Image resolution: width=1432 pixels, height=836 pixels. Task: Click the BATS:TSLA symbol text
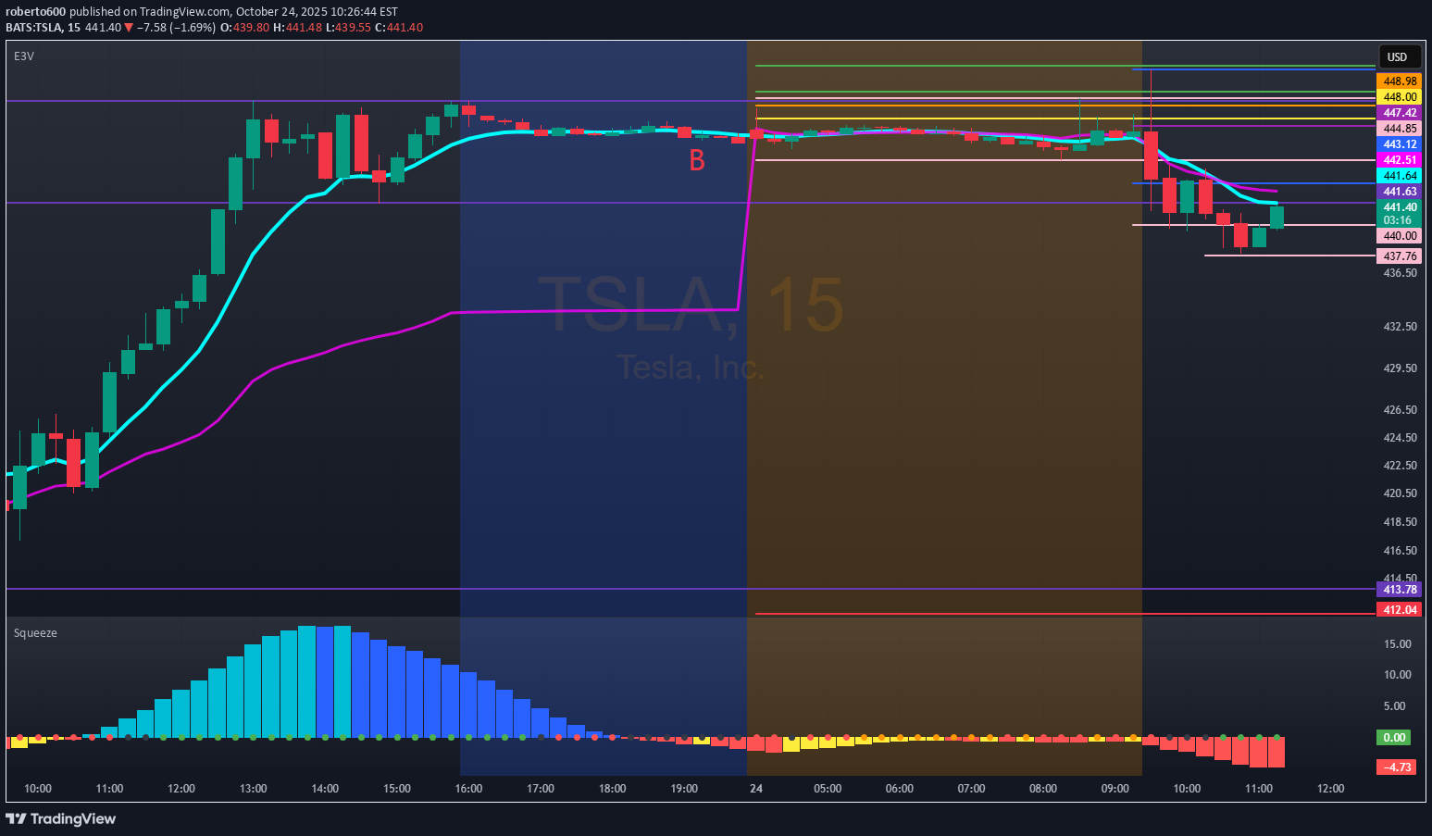click(33, 28)
